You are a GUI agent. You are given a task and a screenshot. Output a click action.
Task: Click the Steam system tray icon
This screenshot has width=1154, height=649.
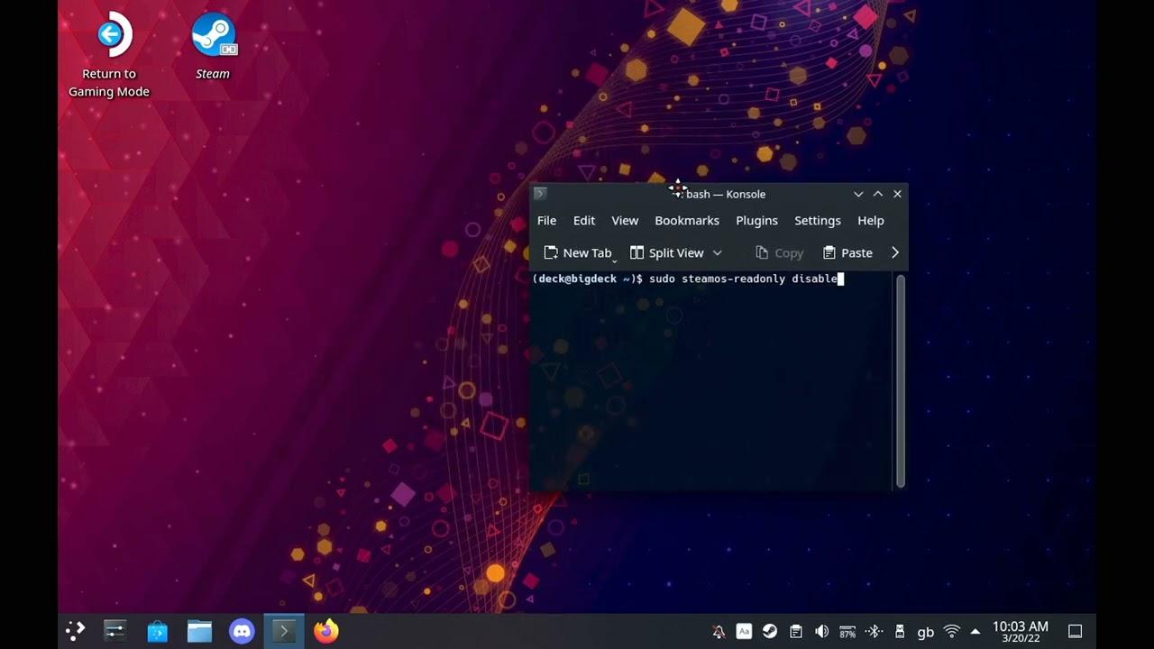(770, 632)
